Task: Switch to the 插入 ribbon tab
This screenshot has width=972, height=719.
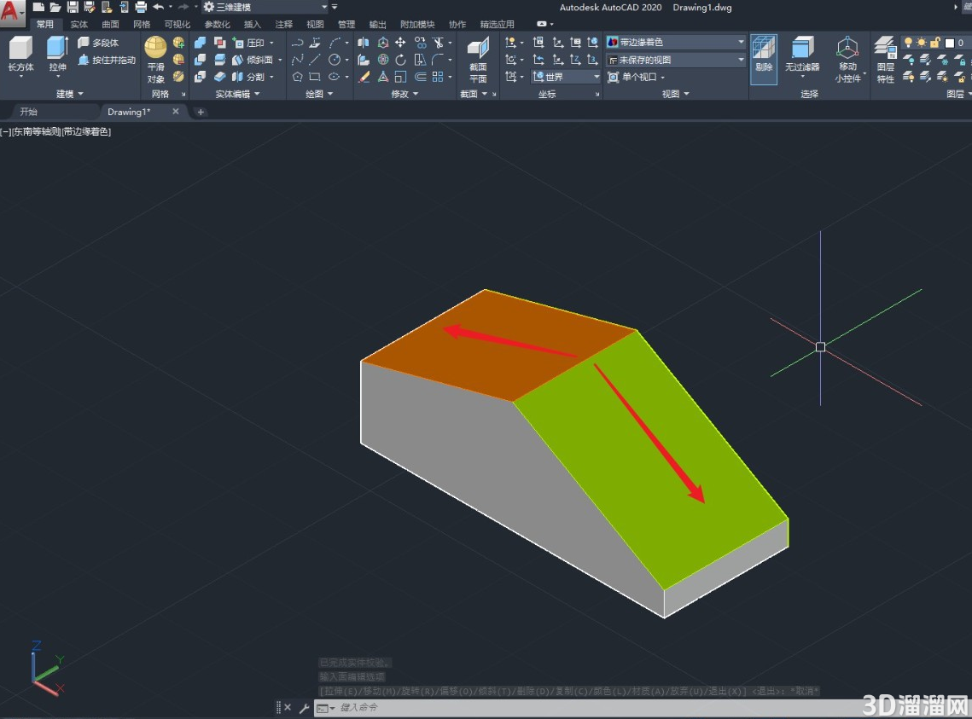Action: (x=253, y=24)
